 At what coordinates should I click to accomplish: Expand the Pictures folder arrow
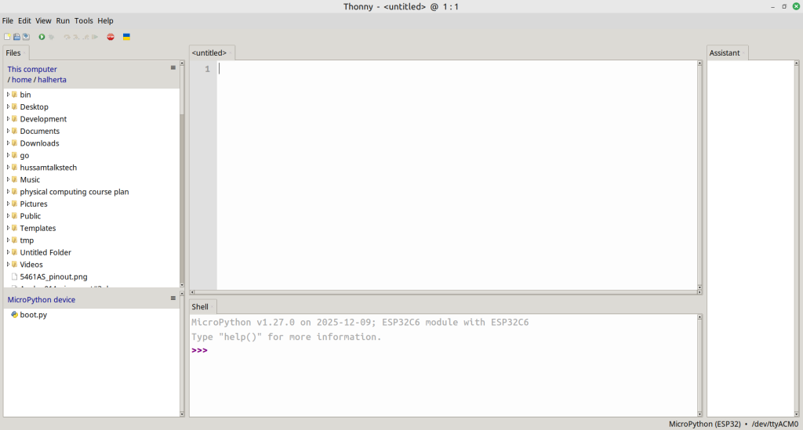pyautogui.click(x=8, y=204)
